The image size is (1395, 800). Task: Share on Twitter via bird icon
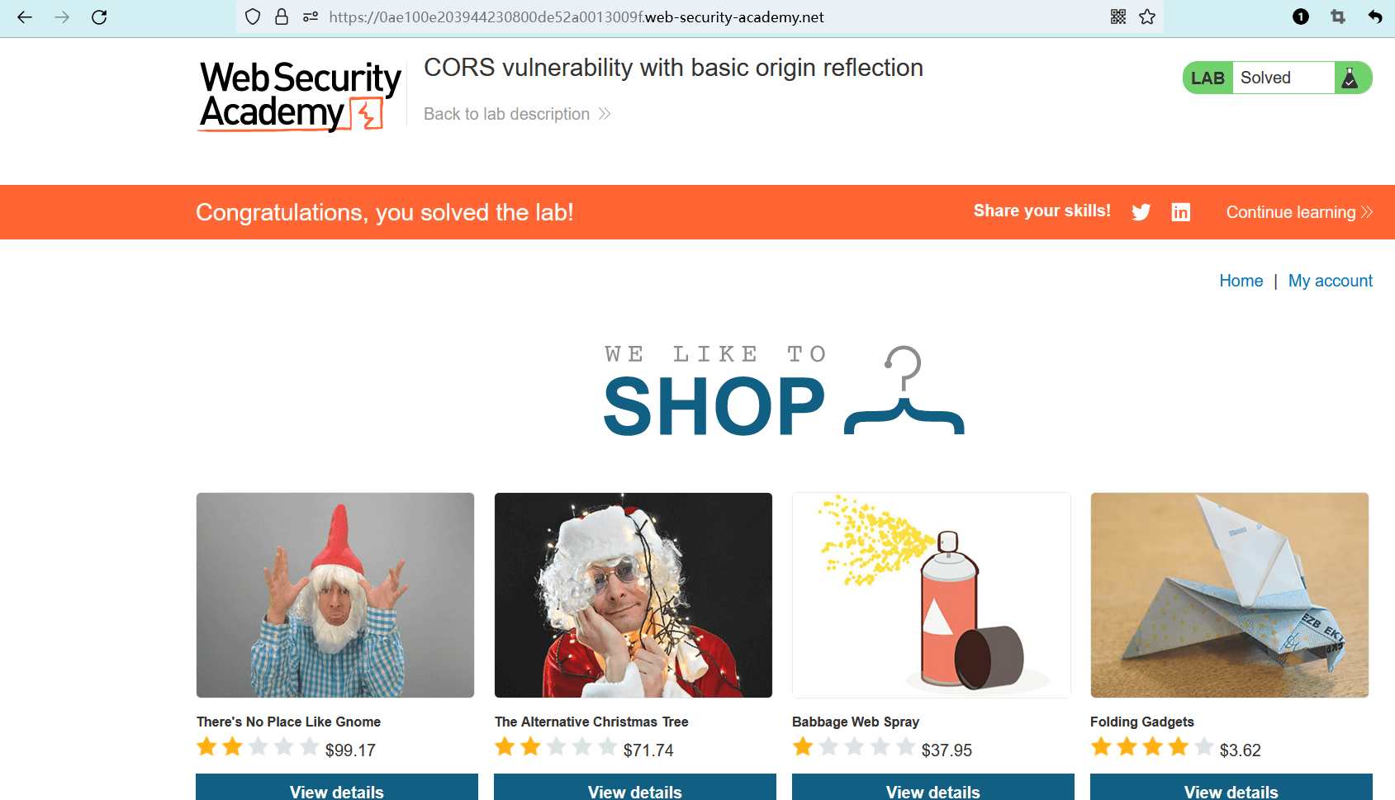click(x=1141, y=212)
